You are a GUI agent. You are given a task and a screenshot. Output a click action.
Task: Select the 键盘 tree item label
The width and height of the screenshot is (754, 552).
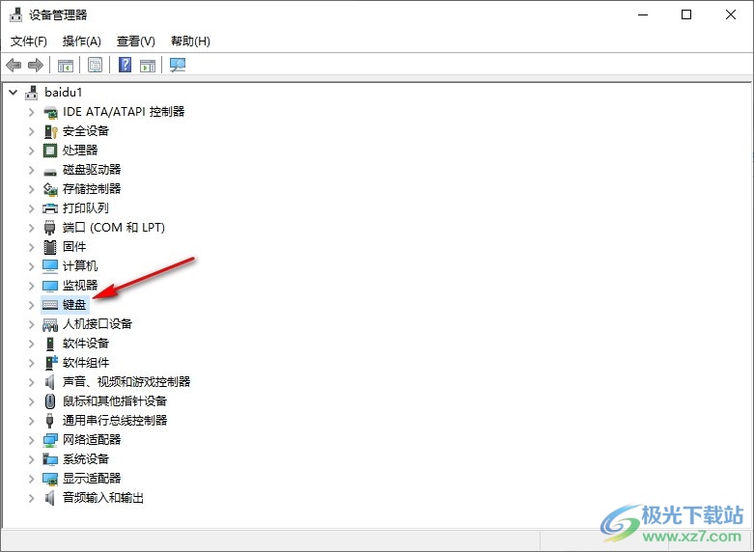[x=74, y=305]
